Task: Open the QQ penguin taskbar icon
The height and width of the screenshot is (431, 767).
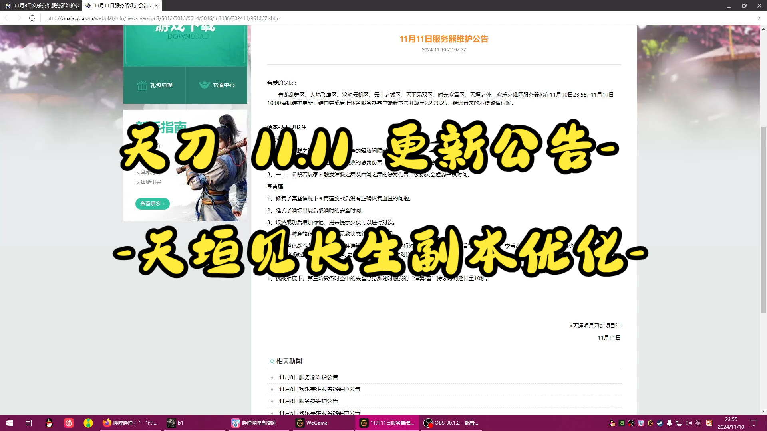Action: click(x=49, y=423)
